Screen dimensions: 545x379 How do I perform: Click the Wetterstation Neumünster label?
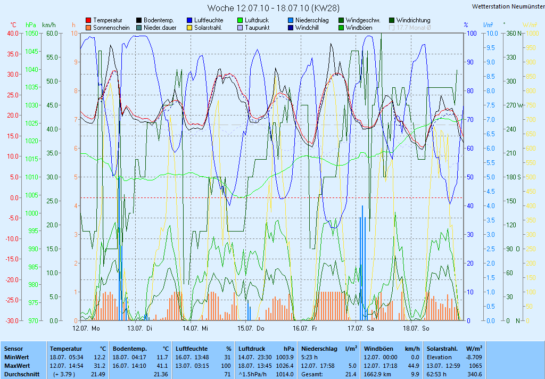coord(508,6)
